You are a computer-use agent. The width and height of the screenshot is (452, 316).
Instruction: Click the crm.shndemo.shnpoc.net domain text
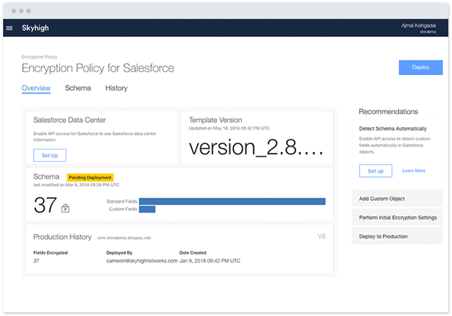124,238
